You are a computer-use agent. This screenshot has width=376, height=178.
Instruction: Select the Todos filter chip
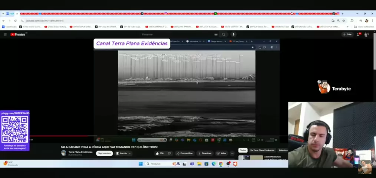pyautogui.click(x=243, y=150)
